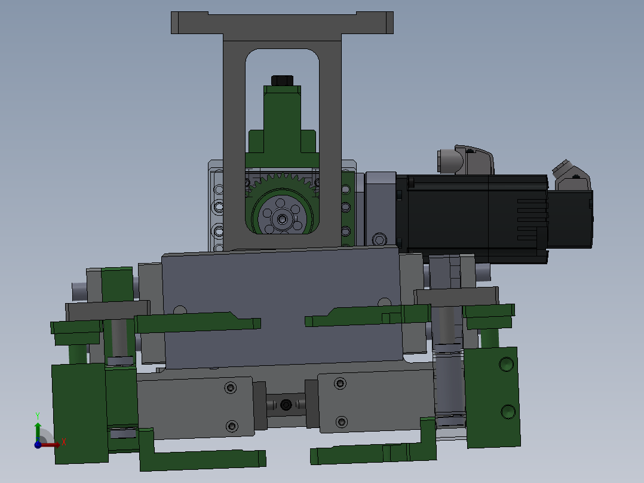Screen dimensions: 644x483
Task: Select the gray power connector atop the motor
Action: pyautogui.click(x=465, y=160)
